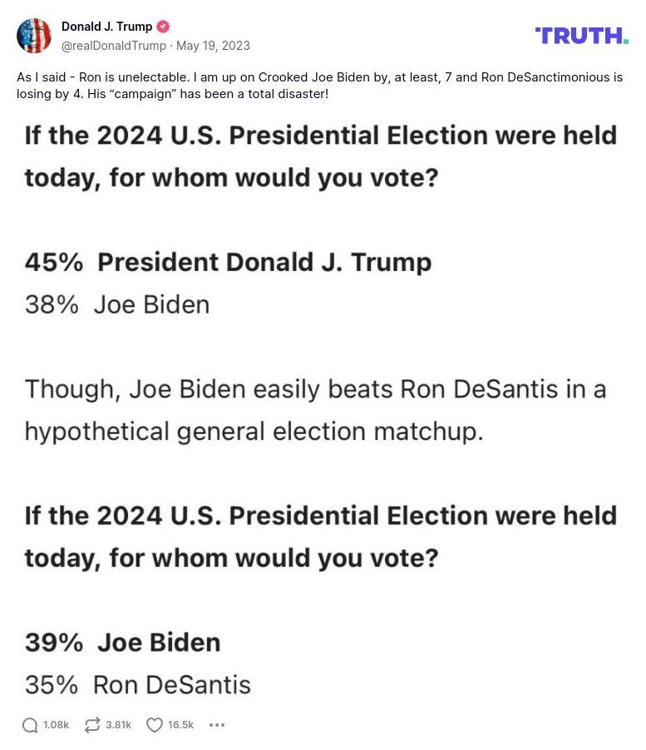Click the "45% President Donald J. Trump" line
The image size is (646, 750).
tap(228, 263)
